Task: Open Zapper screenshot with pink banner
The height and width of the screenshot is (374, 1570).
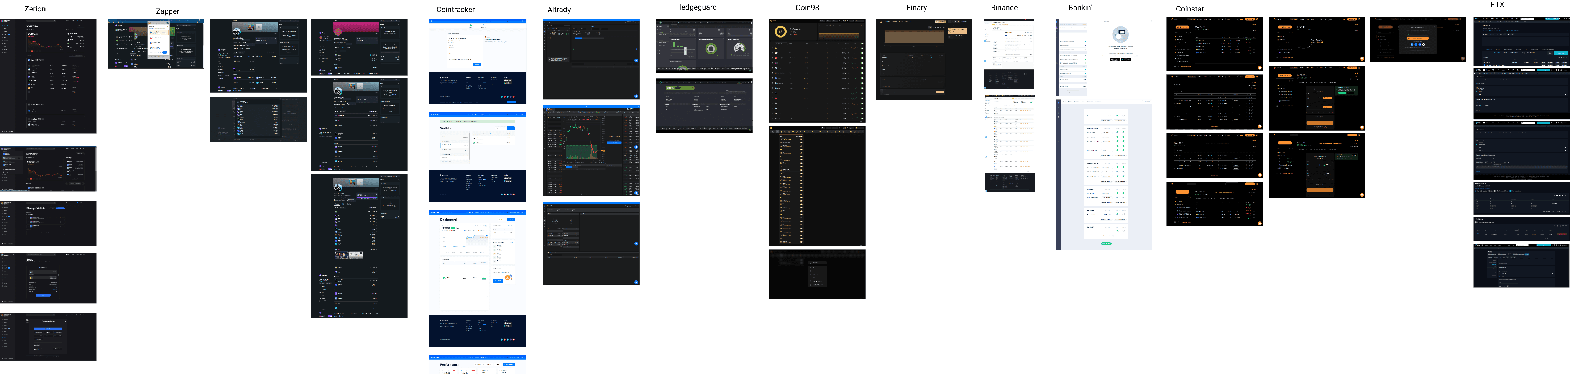Action: (x=360, y=47)
